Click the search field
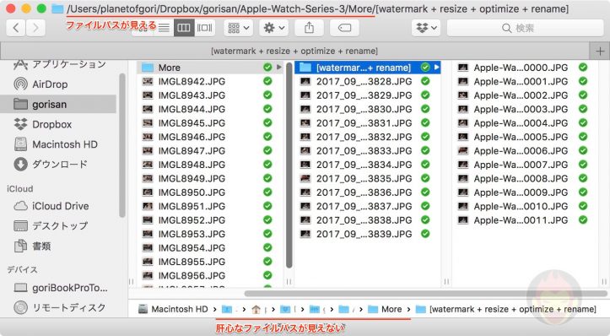This screenshot has height=336, width=610. click(525, 28)
